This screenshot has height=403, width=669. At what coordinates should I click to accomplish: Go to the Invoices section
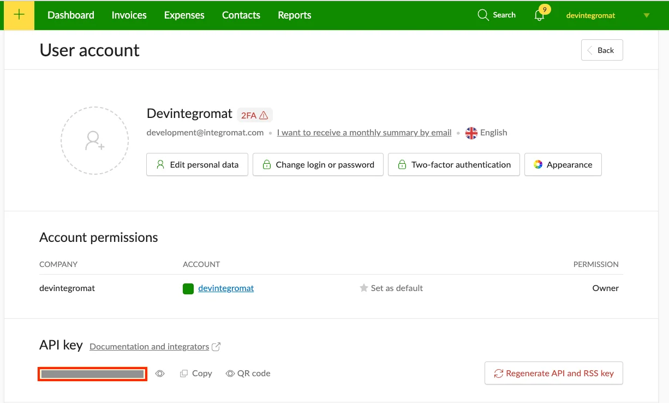coord(129,15)
